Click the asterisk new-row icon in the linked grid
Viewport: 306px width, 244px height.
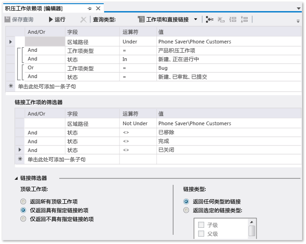20,159
